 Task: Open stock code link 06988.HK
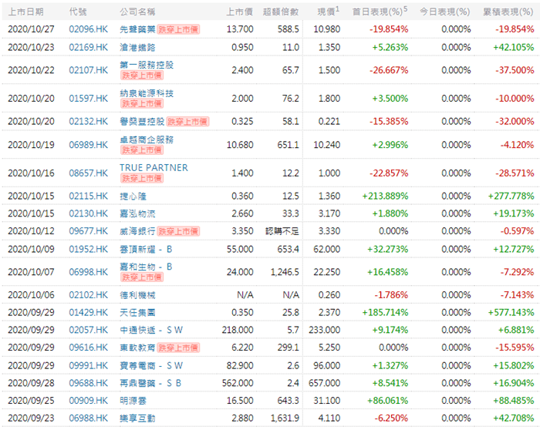pyautogui.click(x=88, y=418)
